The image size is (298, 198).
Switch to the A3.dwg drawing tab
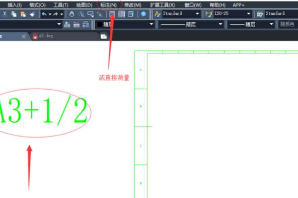[x=65, y=36]
